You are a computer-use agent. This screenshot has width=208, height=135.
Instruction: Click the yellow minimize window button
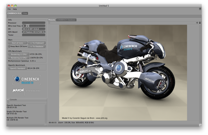(x=12, y=6)
